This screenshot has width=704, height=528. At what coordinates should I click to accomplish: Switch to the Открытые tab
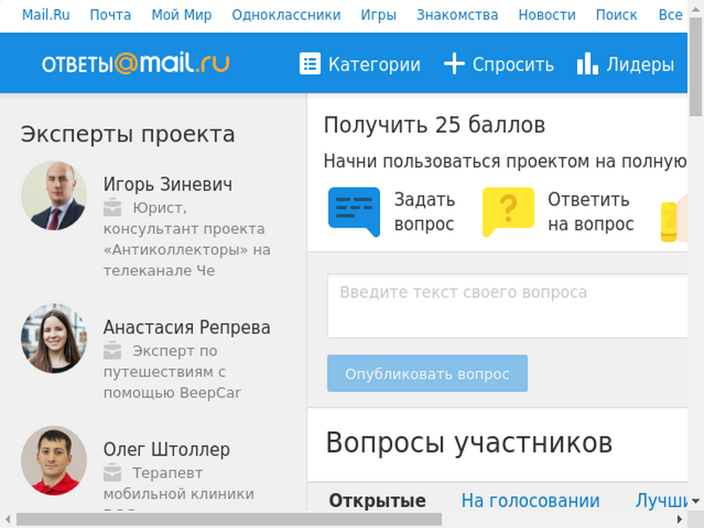click(x=377, y=500)
